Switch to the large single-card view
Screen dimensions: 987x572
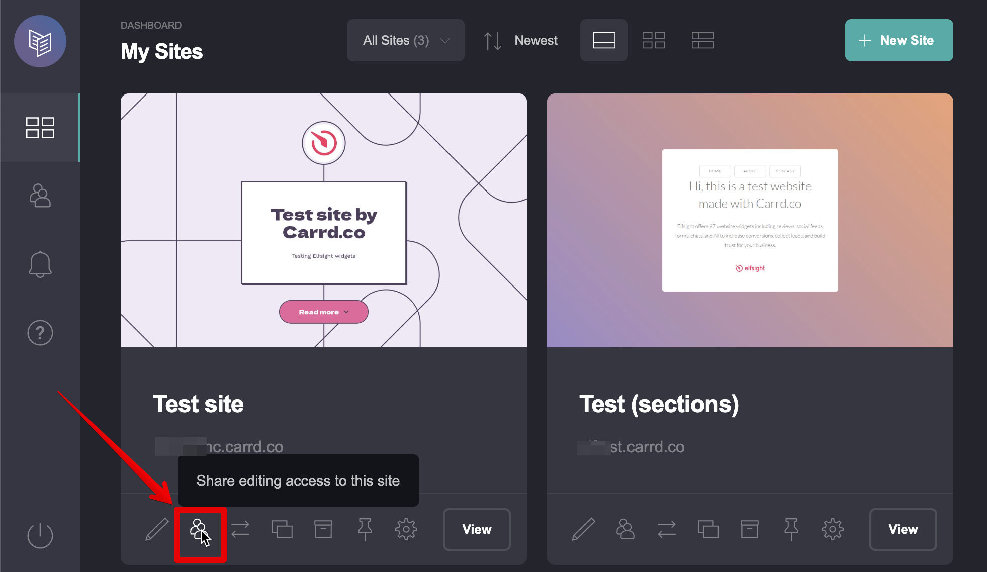(604, 40)
